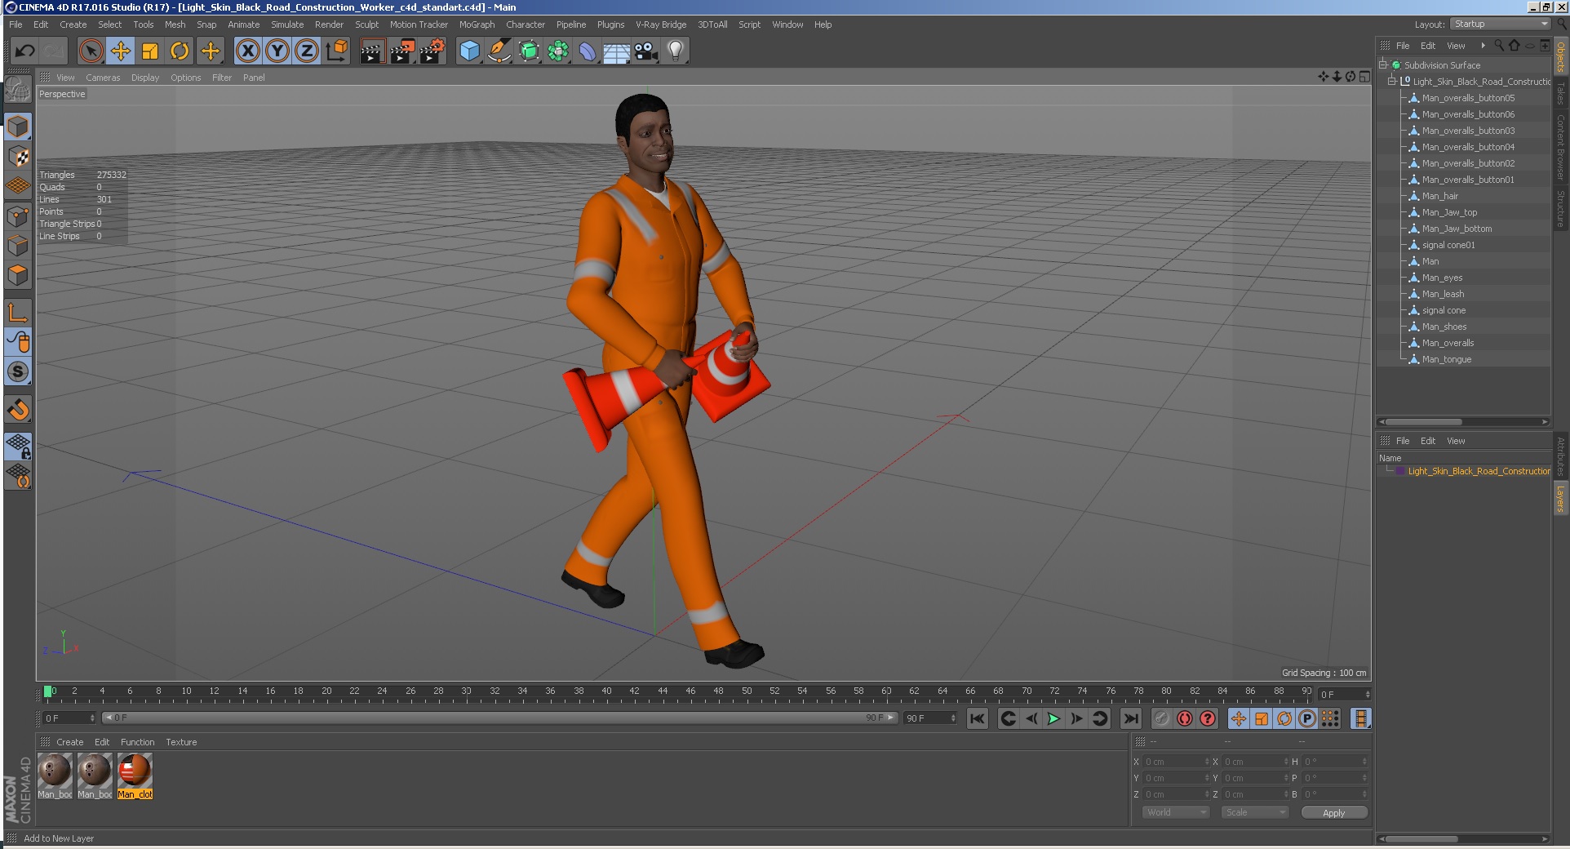Select the Man_hair object
The height and width of the screenshot is (849, 1570).
(1440, 196)
